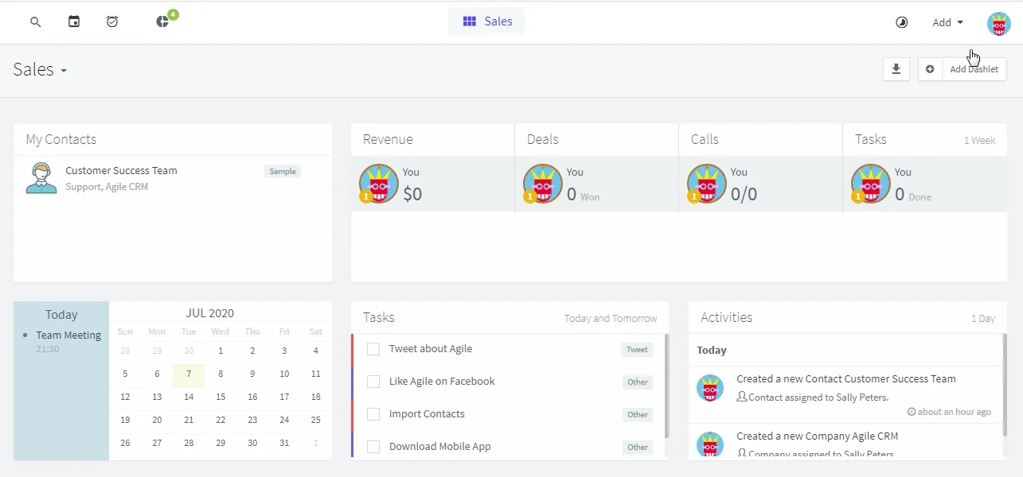Image resolution: width=1023 pixels, height=477 pixels.
Task: Open the pie chart icon with badge 4
Action: point(163,21)
